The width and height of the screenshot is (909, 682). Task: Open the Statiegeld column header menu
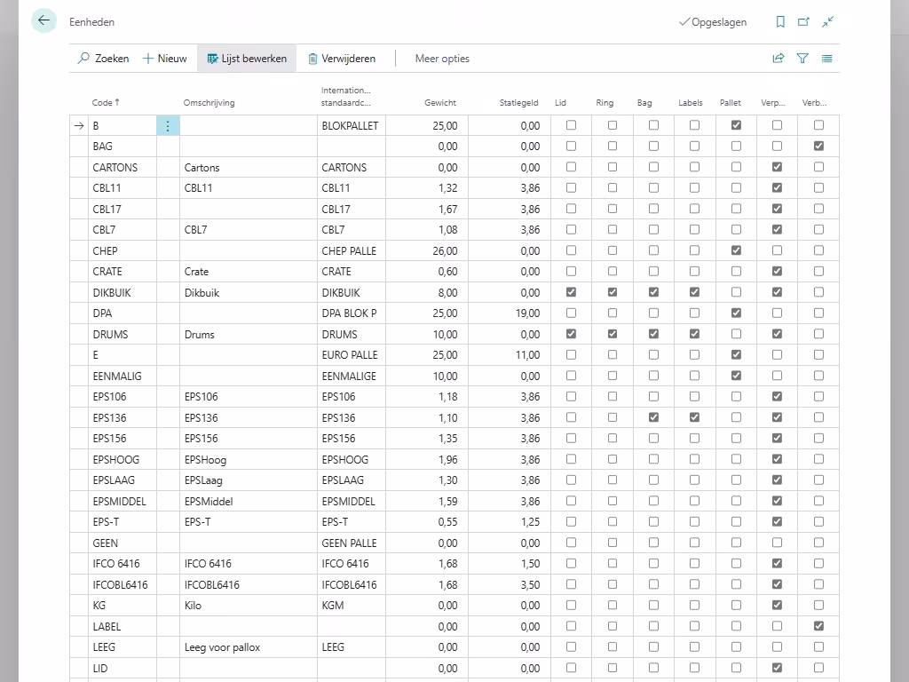(x=518, y=103)
